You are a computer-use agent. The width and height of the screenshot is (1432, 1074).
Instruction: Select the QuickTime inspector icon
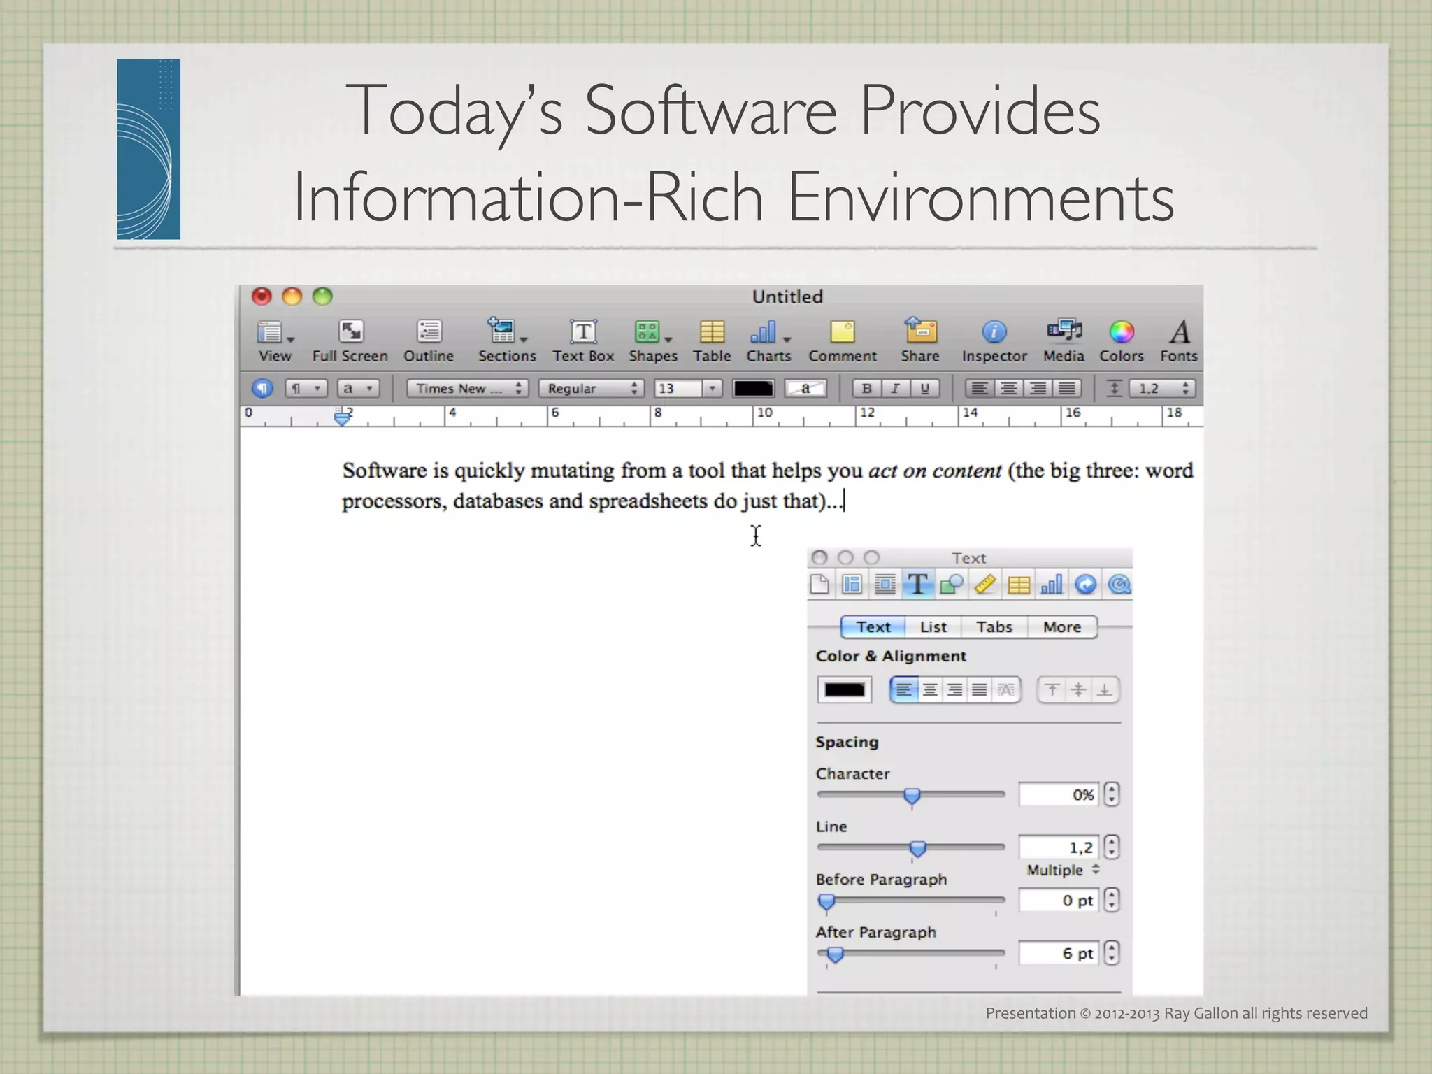point(1119,584)
